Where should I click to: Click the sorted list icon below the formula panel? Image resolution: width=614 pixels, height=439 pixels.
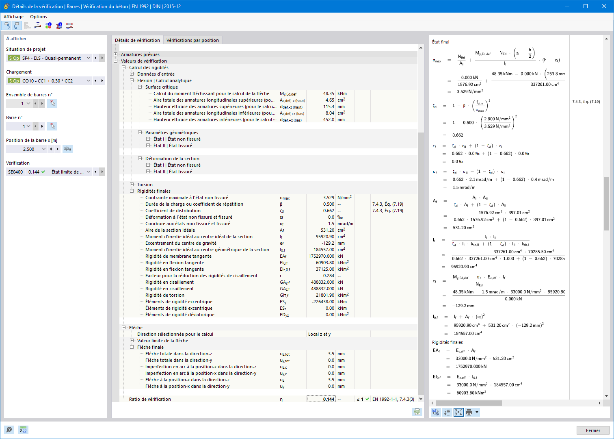tap(447, 412)
